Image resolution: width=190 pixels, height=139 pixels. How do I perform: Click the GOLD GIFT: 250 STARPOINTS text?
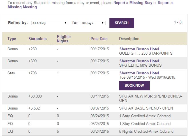146,53
